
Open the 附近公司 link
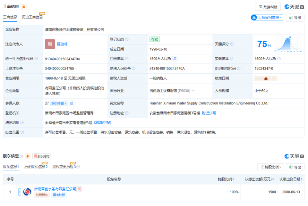[x=209, y=113]
